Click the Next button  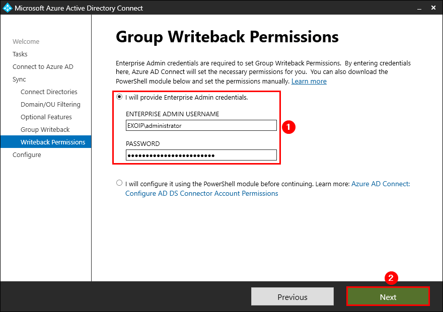[388, 296]
